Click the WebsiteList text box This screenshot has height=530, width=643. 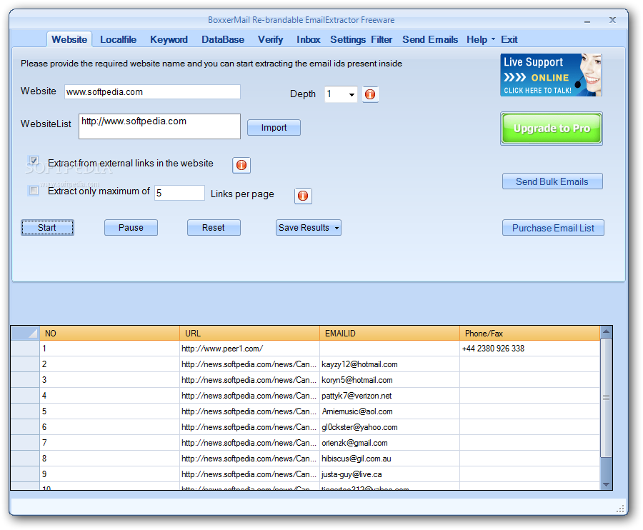click(x=159, y=126)
